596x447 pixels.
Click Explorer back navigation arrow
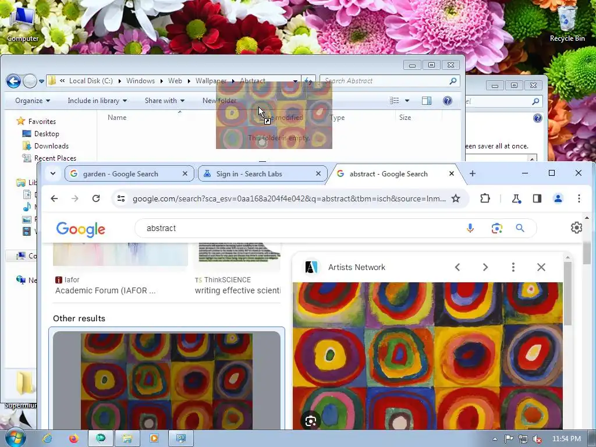click(13, 80)
